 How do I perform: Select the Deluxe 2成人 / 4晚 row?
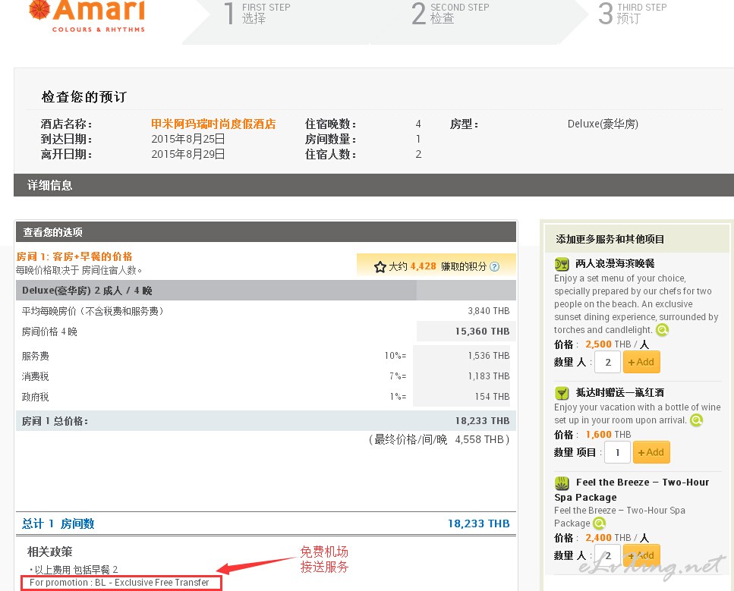coord(266,291)
